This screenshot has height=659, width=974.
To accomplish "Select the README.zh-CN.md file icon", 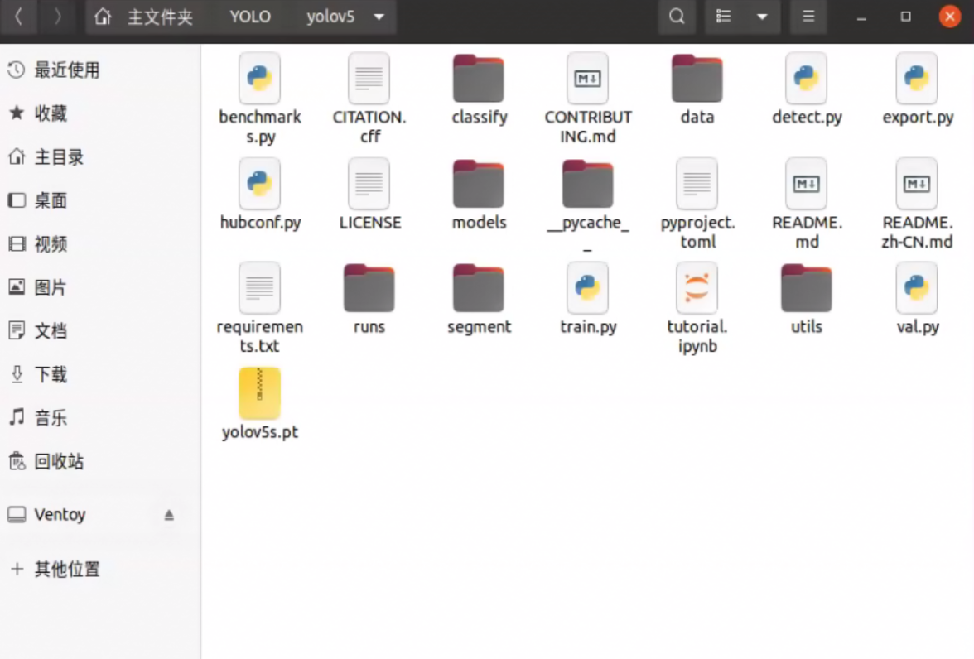I will click(x=917, y=184).
